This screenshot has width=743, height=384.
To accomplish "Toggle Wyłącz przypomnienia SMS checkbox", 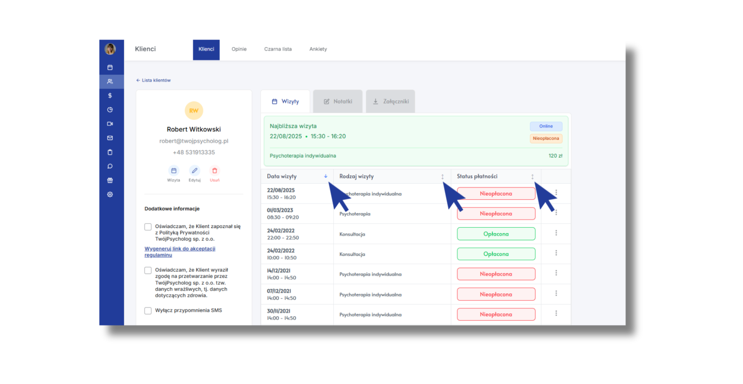I will click(x=148, y=310).
